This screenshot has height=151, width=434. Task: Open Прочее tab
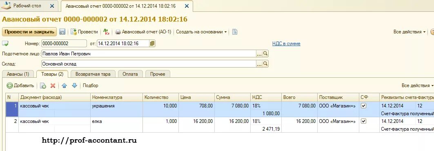click(x=158, y=74)
